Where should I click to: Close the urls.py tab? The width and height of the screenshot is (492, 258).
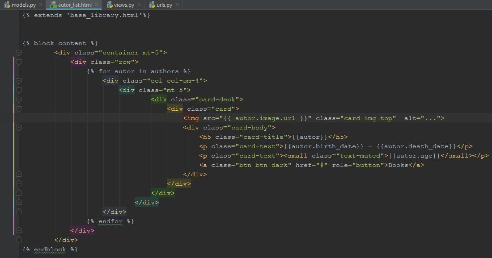pyautogui.click(x=177, y=5)
